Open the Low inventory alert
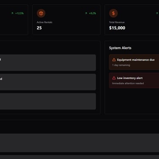This screenshot has height=159, width=159. coord(134,81)
